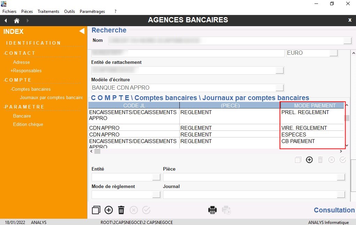Select Edition chèque in the index

[x=28, y=125]
